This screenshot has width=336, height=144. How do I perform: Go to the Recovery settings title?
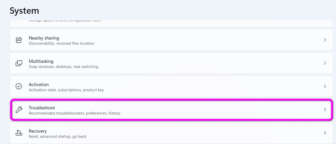(x=38, y=131)
